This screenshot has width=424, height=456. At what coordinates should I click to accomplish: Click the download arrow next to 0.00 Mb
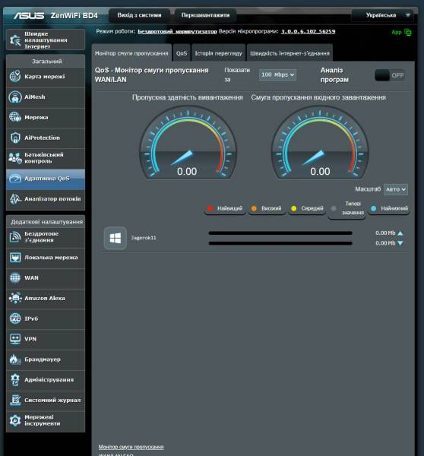[400, 243]
